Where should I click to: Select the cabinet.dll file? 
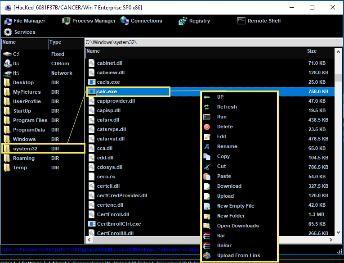point(210,63)
